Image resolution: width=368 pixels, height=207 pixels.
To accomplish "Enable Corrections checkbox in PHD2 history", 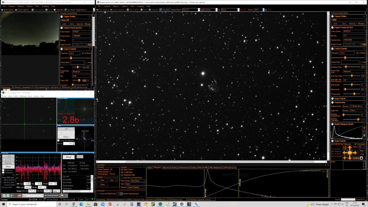I will click(3, 172).
